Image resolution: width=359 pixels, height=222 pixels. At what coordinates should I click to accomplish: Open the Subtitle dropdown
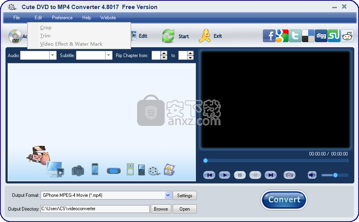point(109,55)
